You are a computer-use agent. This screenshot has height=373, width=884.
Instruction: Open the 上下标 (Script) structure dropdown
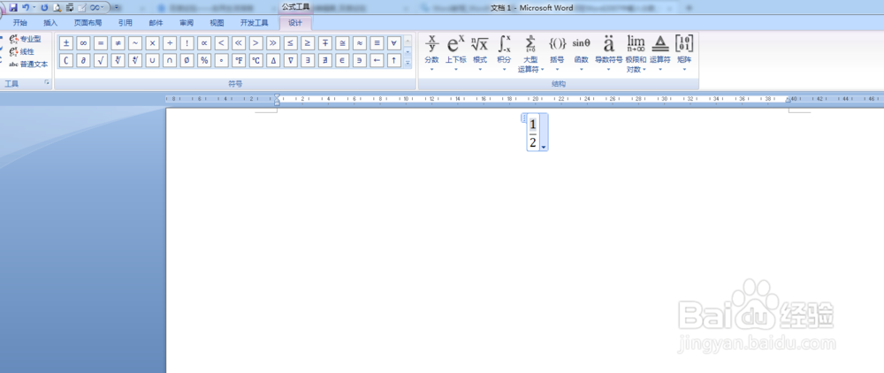[455, 54]
